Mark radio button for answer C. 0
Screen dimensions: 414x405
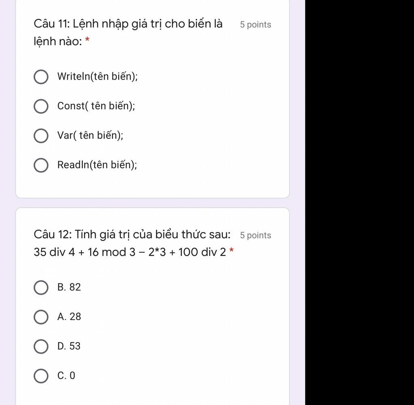coord(41,376)
